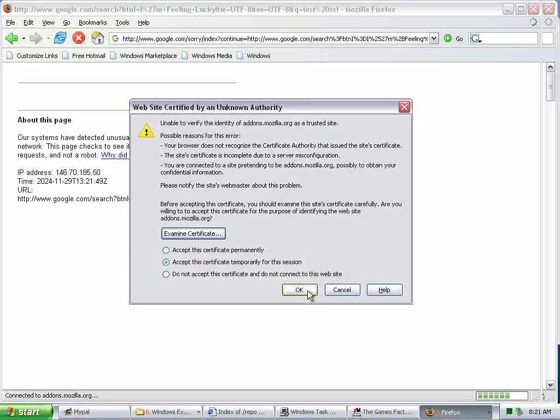Confirm the dialog with OK

pyautogui.click(x=299, y=290)
